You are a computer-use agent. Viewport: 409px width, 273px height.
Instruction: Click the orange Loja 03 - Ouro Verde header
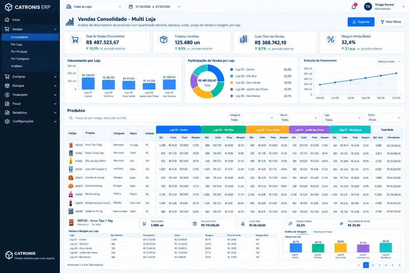pos(267,130)
